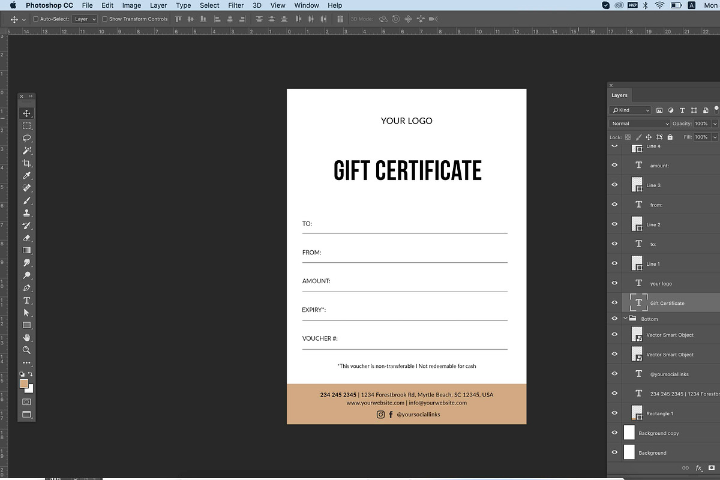The height and width of the screenshot is (480, 720).
Task: Open the Layer menu
Action: pyautogui.click(x=158, y=5)
